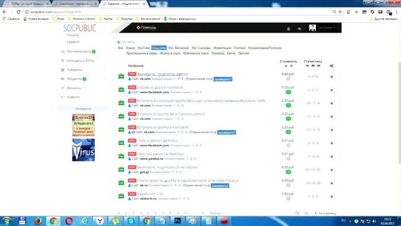
Task: Open the Другие закладки bookmarks folder
Action: [383, 19]
